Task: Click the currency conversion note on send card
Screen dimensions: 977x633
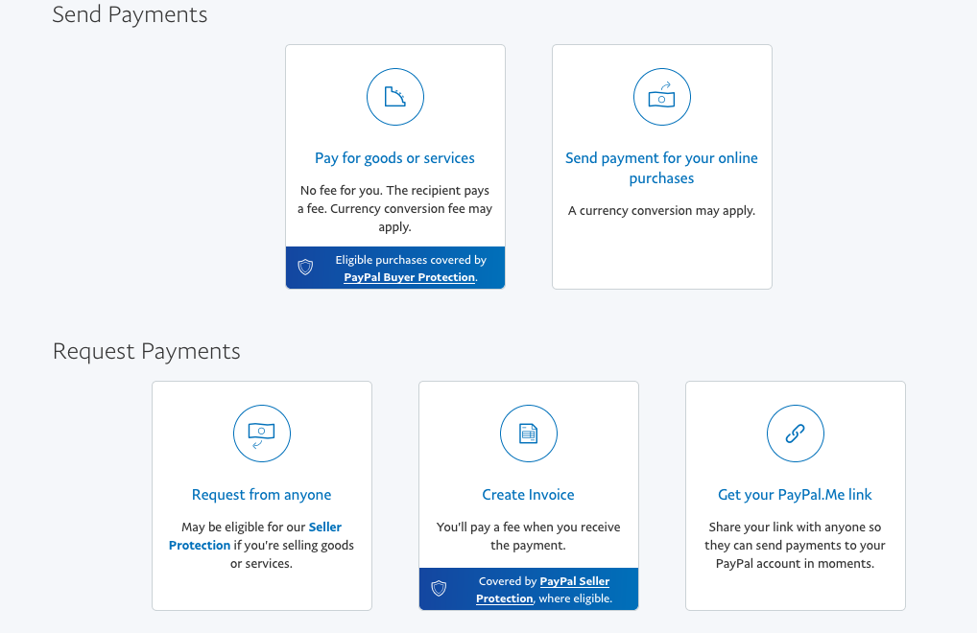Action: [x=661, y=211]
